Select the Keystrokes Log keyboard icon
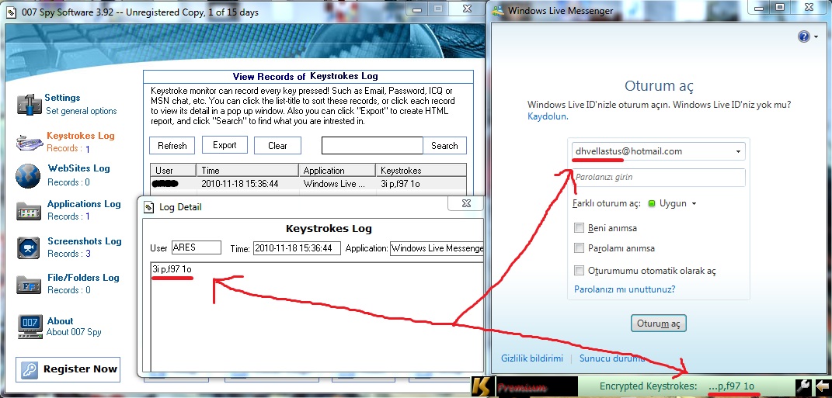The height and width of the screenshot is (398, 832). click(x=30, y=142)
